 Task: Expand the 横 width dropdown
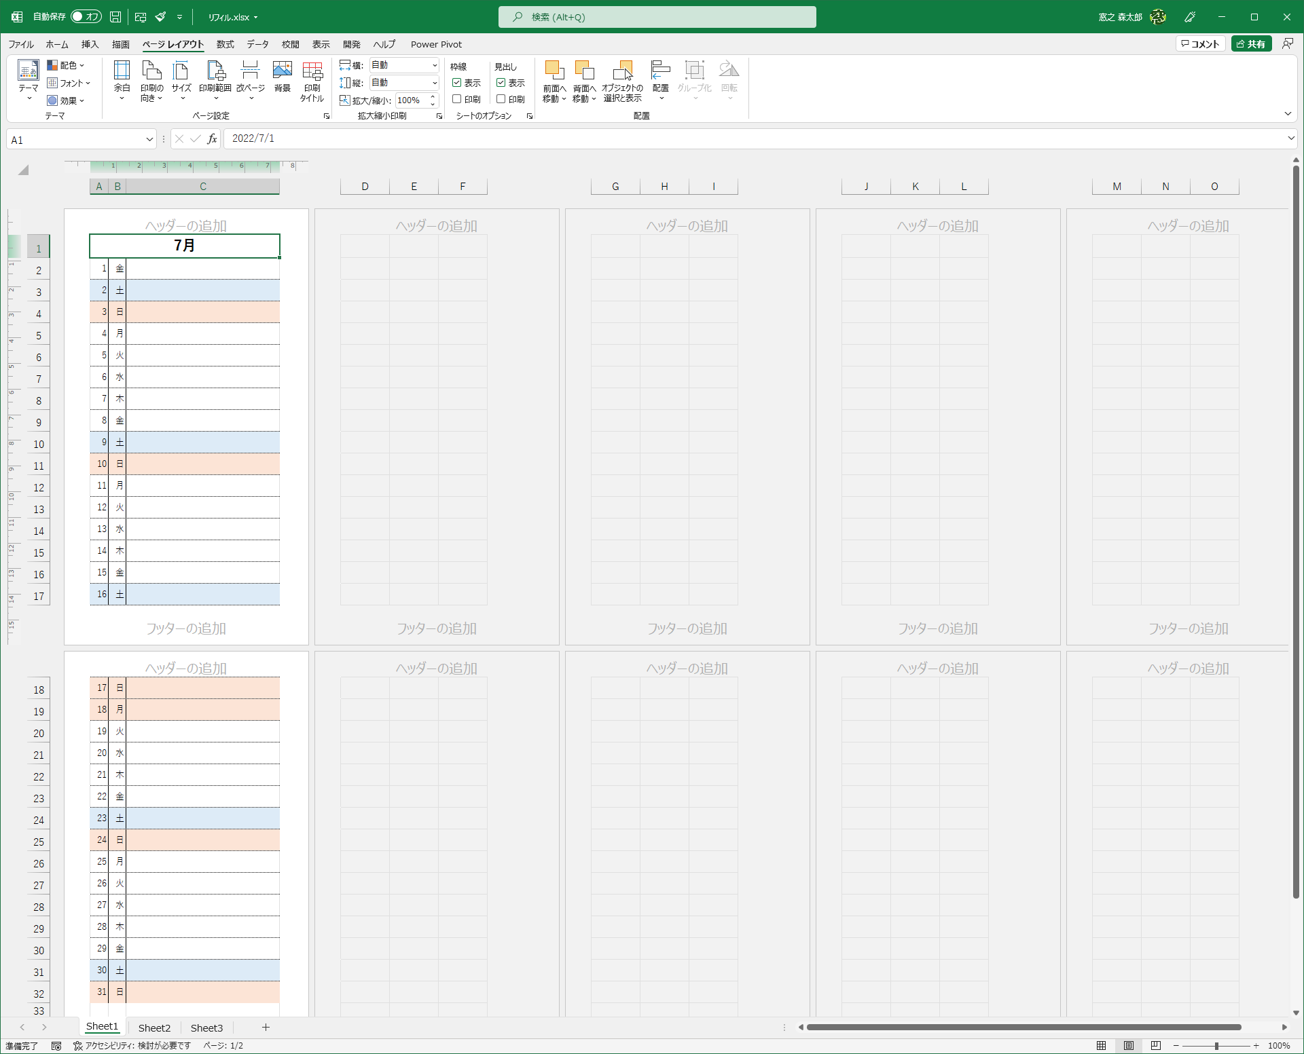[x=435, y=65]
